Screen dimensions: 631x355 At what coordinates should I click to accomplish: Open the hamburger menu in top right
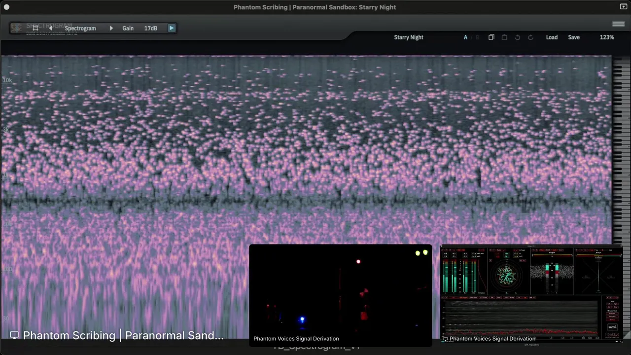[618, 24]
